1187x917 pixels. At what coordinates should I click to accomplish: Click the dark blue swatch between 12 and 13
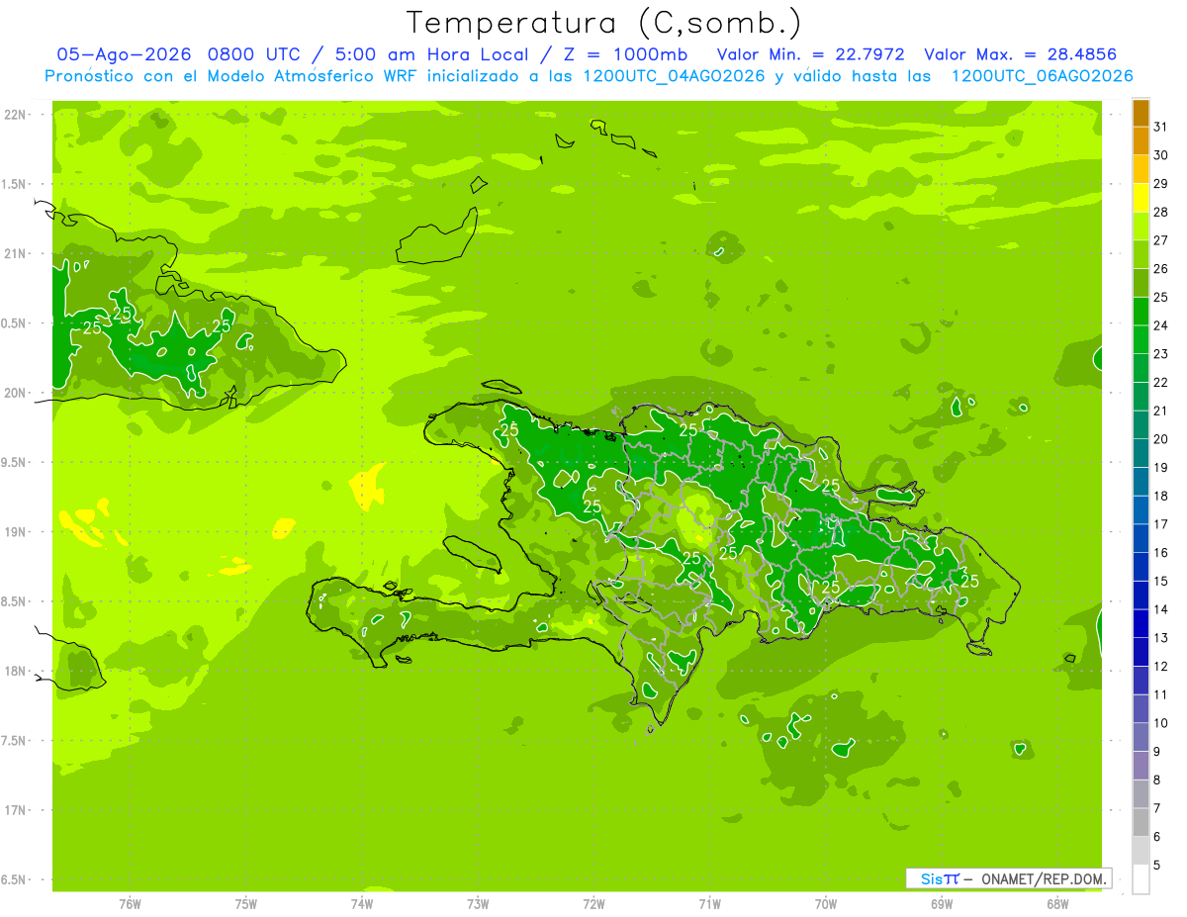(1141, 652)
